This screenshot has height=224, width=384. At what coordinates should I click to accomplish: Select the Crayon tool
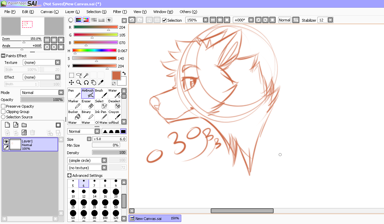(x=114, y=115)
